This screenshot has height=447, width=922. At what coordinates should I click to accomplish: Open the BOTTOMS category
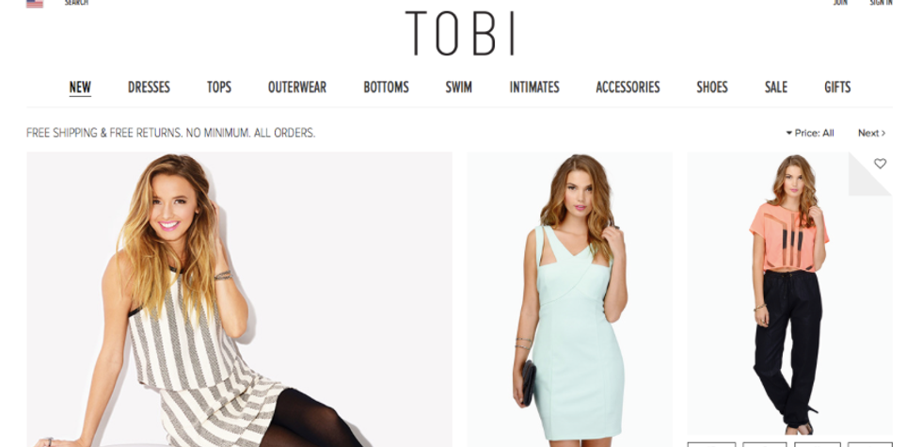point(386,88)
